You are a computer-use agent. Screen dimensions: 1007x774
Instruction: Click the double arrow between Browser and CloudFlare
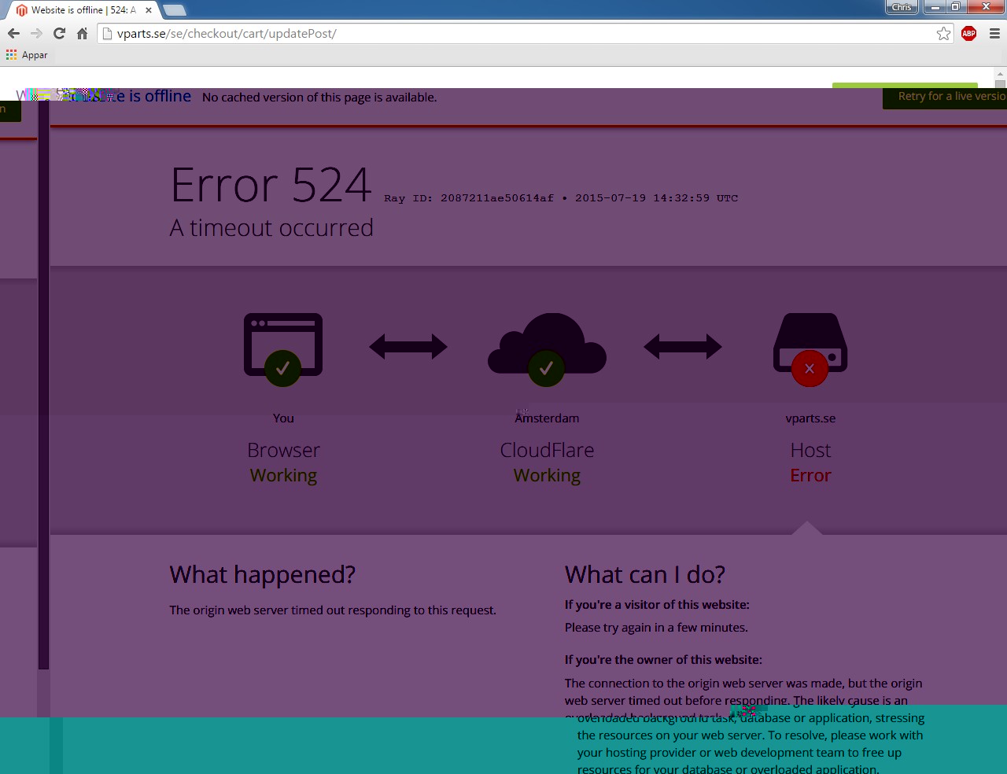(408, 346)
